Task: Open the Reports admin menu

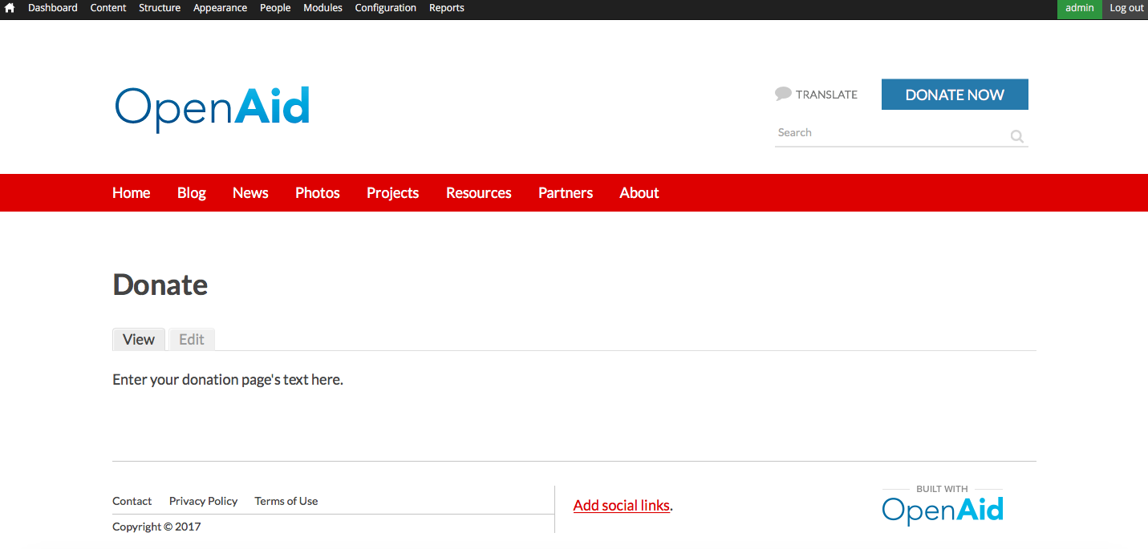Action: (x=447, y=8)
